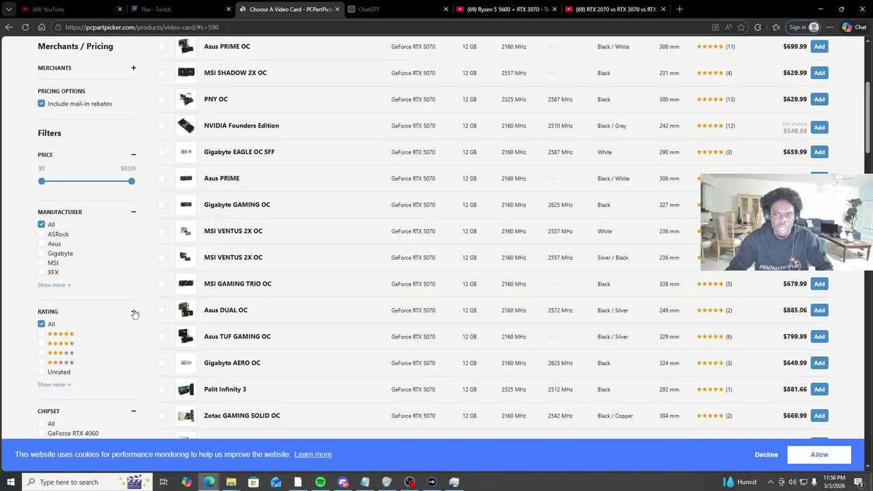Check the XFX manufacturer filter
873x491 pixels.
tap(42, 272)
